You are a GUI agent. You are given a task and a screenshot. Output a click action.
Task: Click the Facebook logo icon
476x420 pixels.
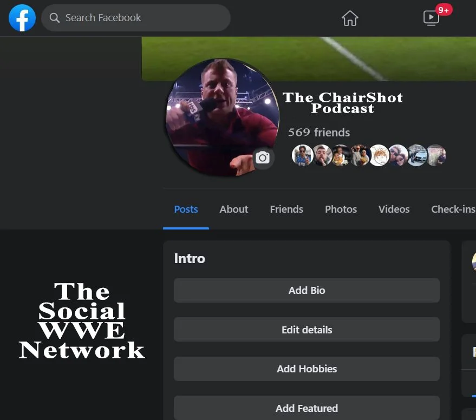(x=22, y=18)
